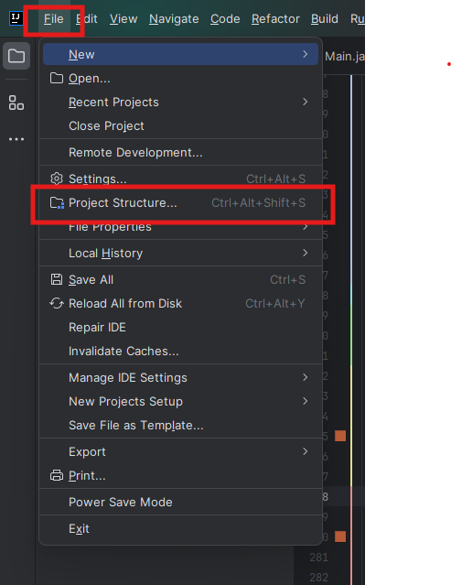Choose Exit from the File menu

tap(180, 528)
